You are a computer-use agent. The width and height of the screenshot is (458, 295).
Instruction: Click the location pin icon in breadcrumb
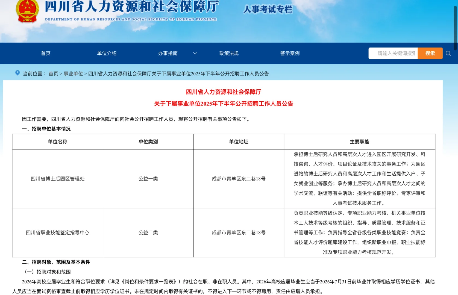[x=17, y=73]
